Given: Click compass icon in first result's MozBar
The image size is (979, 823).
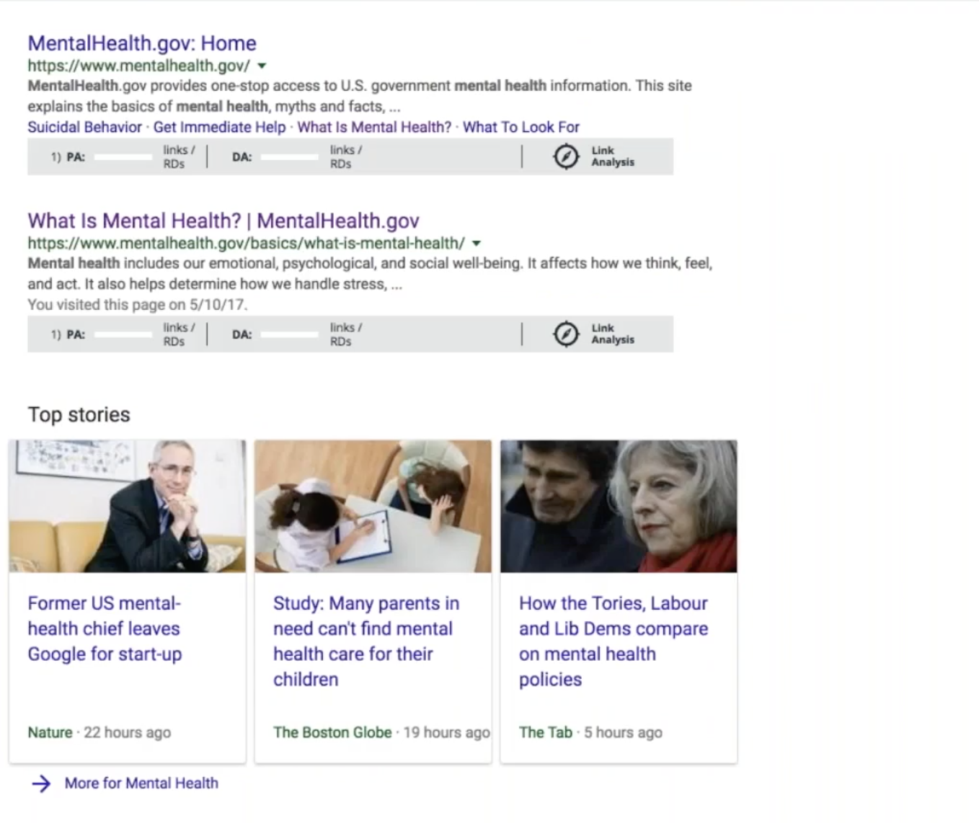Looking at the screenshot, I should coord(566,156).
